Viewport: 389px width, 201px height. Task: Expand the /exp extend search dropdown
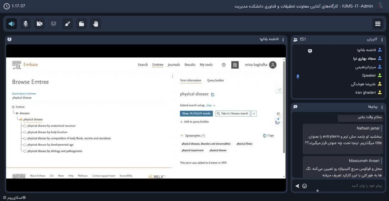[x=211, y=105]
